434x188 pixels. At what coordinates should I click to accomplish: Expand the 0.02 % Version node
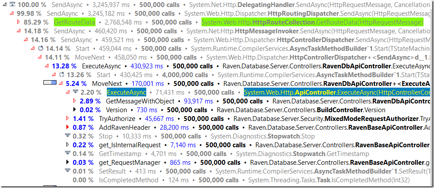[x=74, y=110]
